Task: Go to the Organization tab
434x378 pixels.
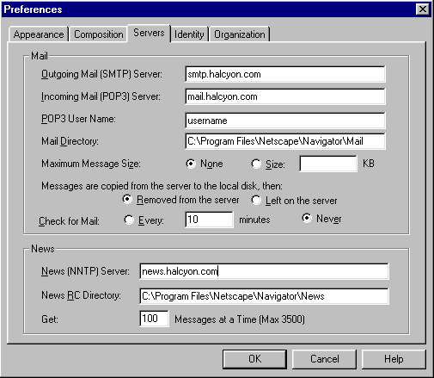Action: click(x=240, y=34)
